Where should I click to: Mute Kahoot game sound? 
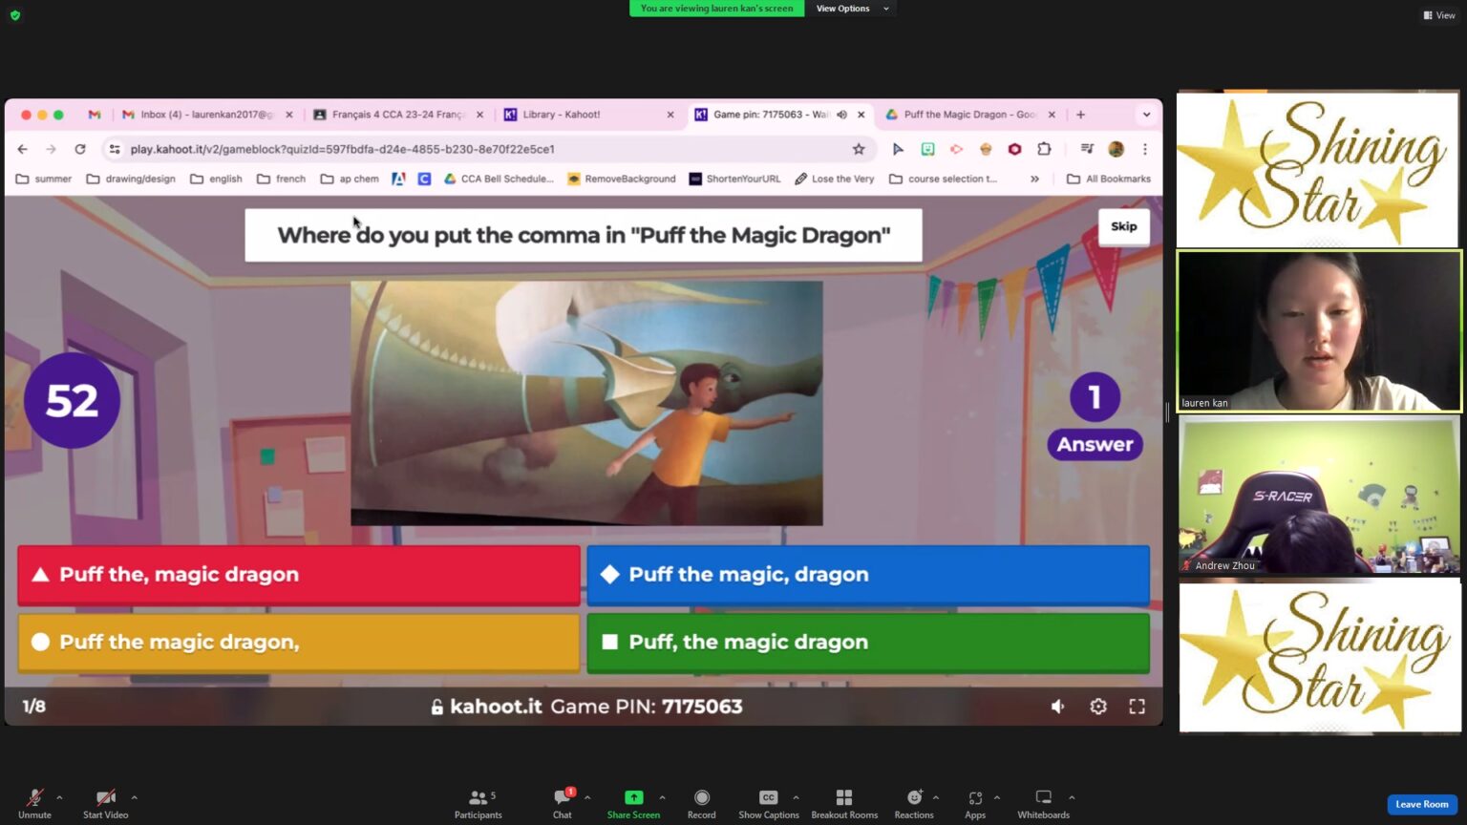[x=1057, y=707]
